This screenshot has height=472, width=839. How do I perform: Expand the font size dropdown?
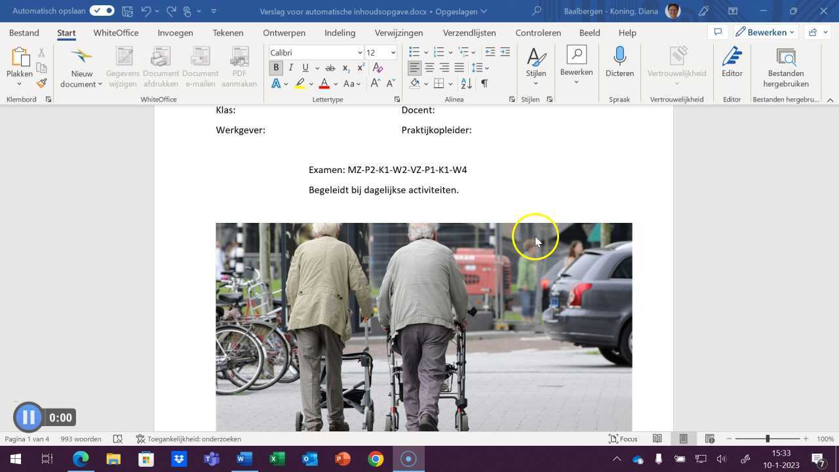tap(393, 52)
